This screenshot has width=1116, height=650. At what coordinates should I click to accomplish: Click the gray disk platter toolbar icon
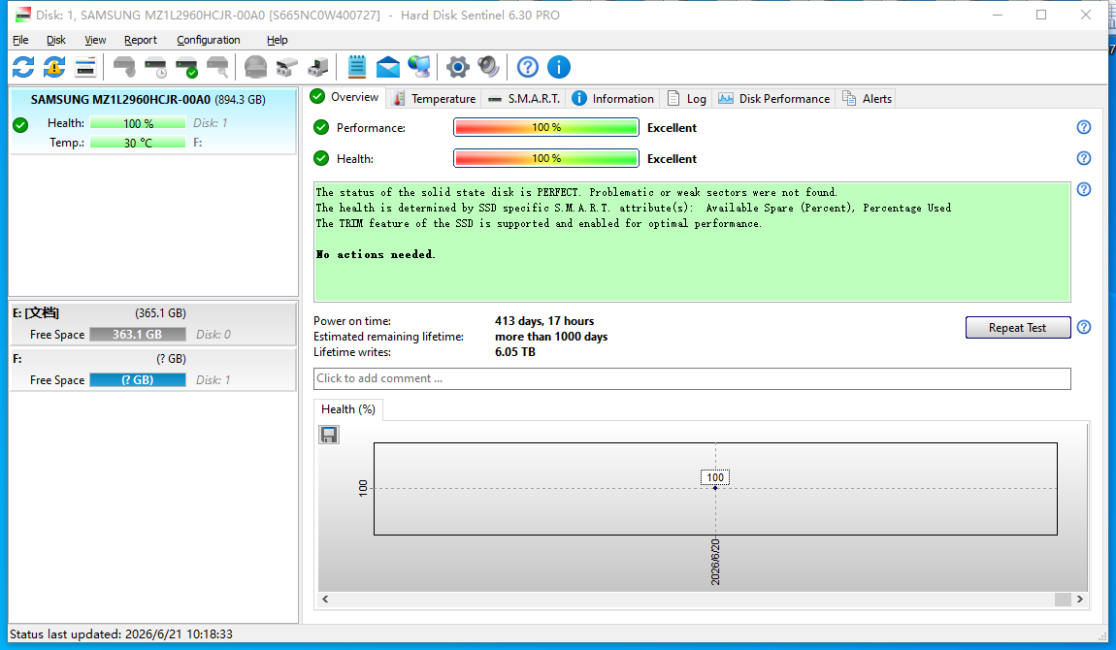click(255, 68)
